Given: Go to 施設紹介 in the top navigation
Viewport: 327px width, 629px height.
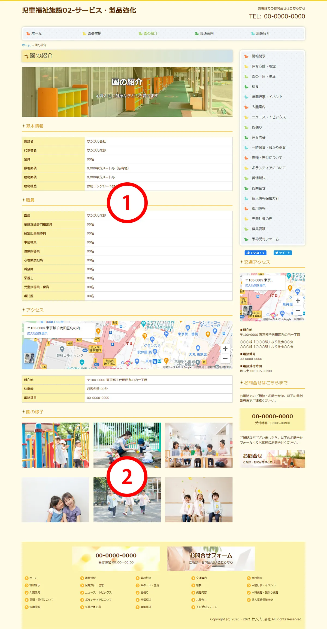Looking at the screenshot, I should pyautogui.click(x=263, y=33).
